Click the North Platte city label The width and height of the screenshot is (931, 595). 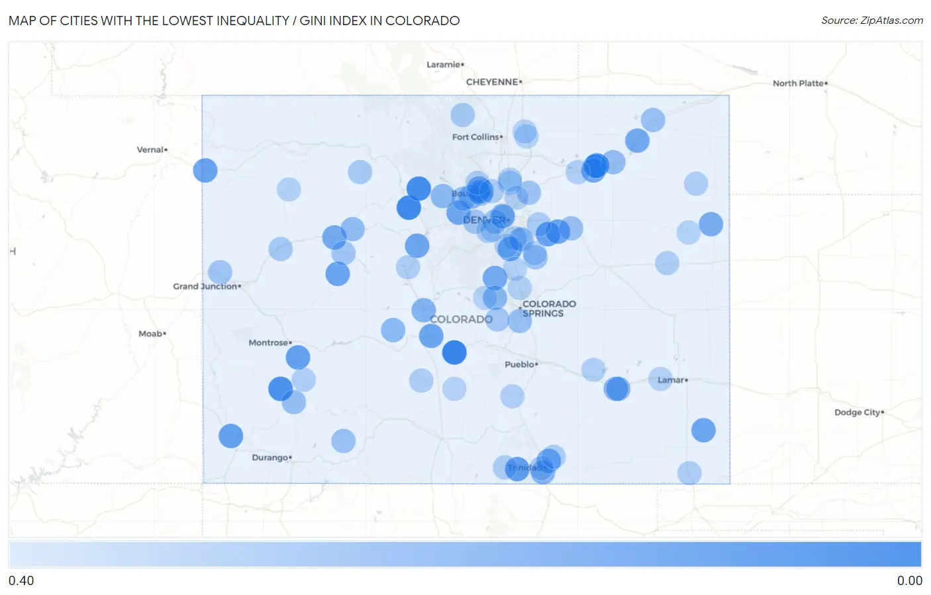pyautogui.click(x=799, y=83)
